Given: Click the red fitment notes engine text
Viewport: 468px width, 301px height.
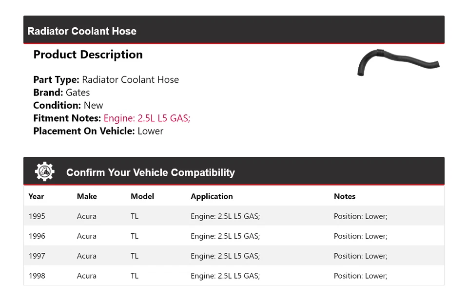Looking at the screenshot, I should (x=147, y=118).
